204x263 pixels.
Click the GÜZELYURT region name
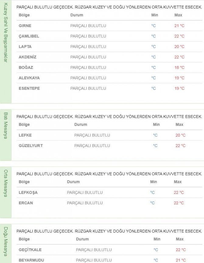[x=31, y=146]
